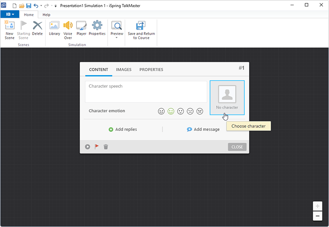Open the undo history dropdown arrow
The height and width of the screenshot is (227, 329).
[x=41, y=6]
